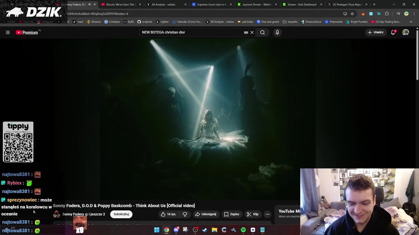Expand hidden bookmarks with chevron

411,22
